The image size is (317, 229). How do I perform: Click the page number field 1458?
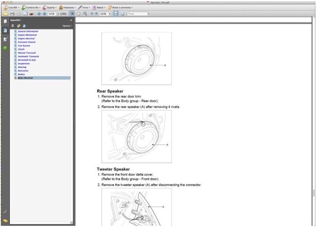pyautogui.click(x=52, y=14)
